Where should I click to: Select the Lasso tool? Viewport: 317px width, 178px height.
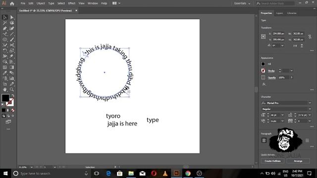pos(12,23)
